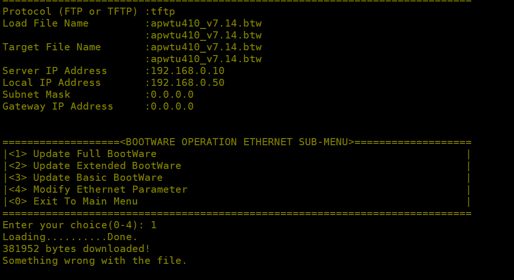
Task: Click the Target File Name label
Action: pyautogui.click(x=52, y=47)
